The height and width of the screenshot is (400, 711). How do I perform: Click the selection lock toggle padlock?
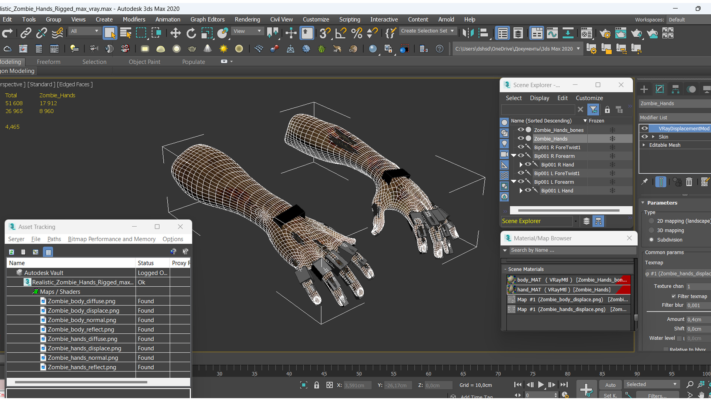click(x=317, y=385)
